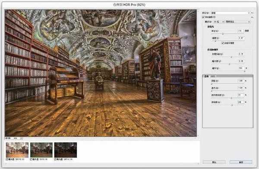
Task: Toggle the Edge Smoothness checkbox
Action: tap(222, 43)
